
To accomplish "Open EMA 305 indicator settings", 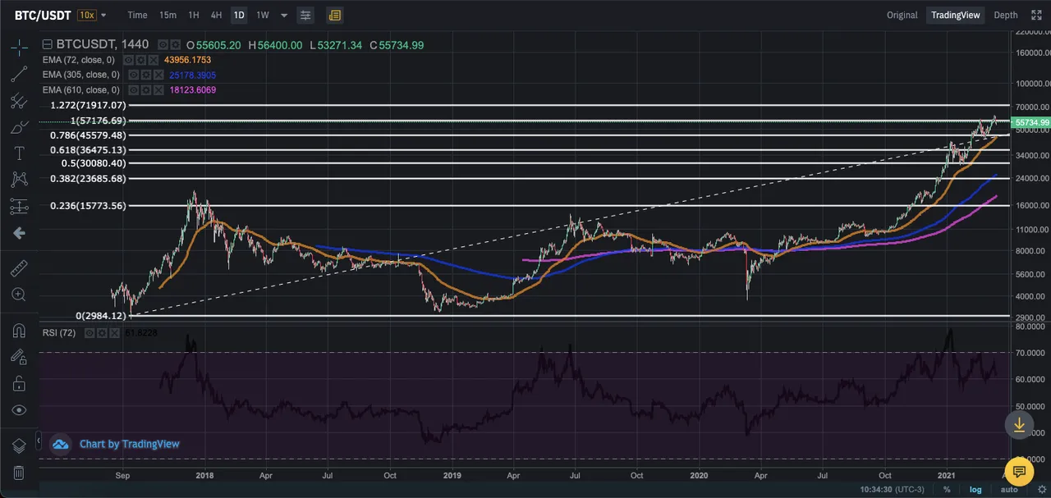I will [x=145, y=75].
